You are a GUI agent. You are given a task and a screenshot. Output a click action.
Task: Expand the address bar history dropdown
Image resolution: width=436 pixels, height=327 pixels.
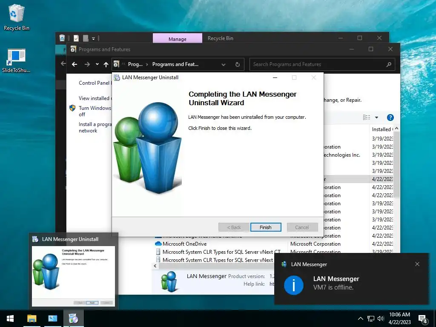pyautogui.click(x=223, y=65)
